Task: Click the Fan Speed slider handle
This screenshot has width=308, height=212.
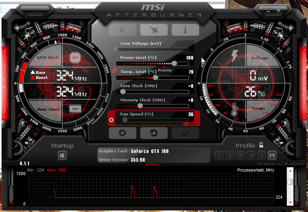Action: pos(125,120)
